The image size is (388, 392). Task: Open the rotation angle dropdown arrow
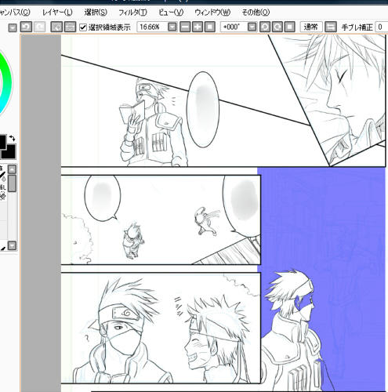(x=252, y=27)
